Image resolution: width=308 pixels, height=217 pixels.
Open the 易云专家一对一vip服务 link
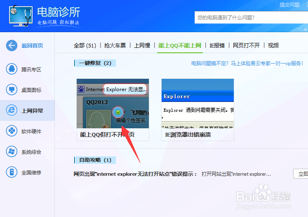[247, 64]
